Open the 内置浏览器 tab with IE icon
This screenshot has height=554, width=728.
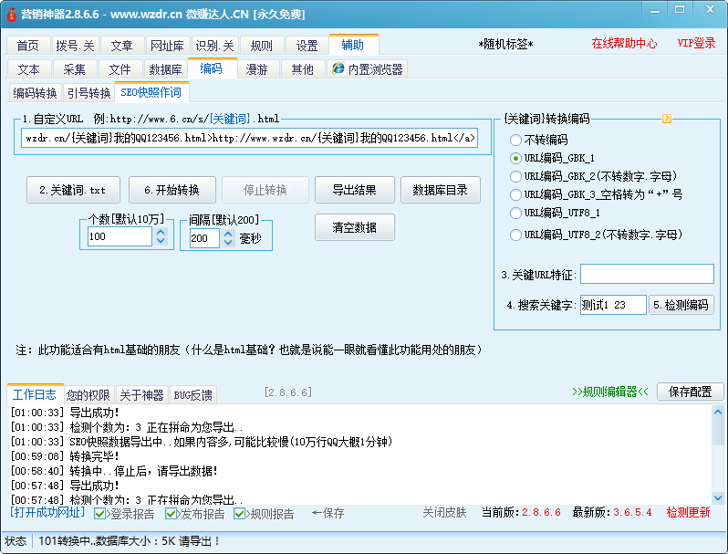(367, 69)
